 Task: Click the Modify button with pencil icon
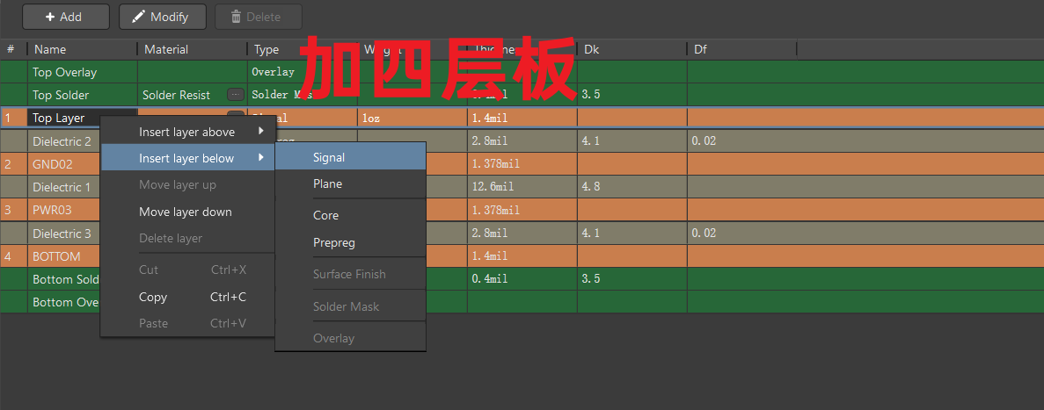pyautogui.click(x=162, y=17)
